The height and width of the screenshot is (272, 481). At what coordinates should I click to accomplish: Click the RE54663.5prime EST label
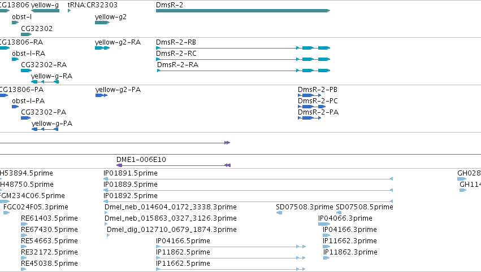[x=49, y=241]
